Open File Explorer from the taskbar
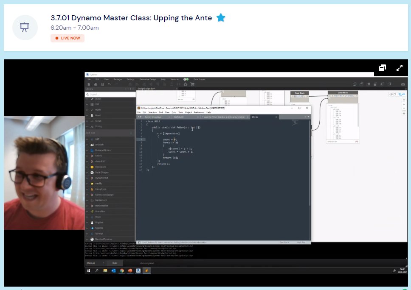Screen dimensions: 411x290 [x=105, y=270]
